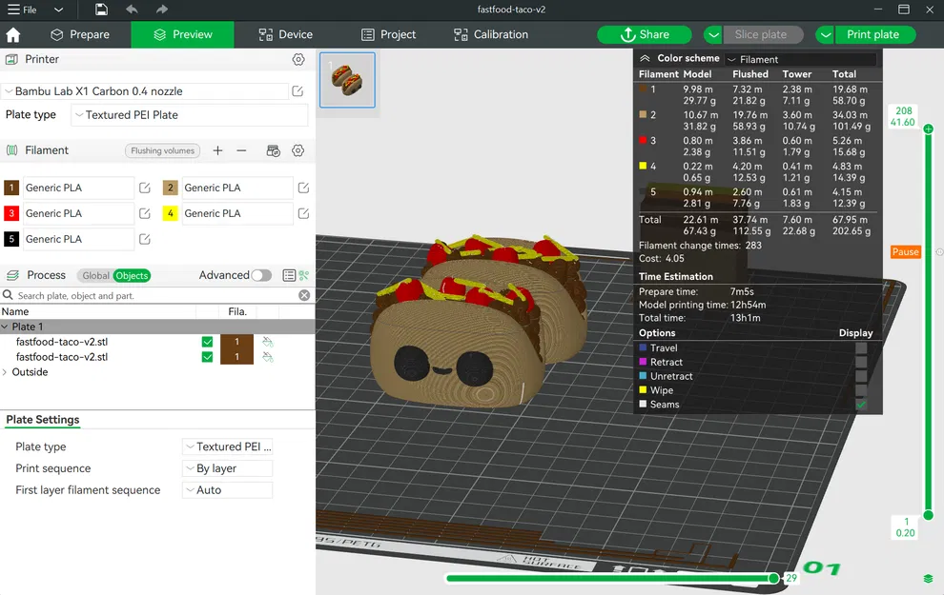
Task: Start printing with Print plate button
Action: click(x=874, y=34)
